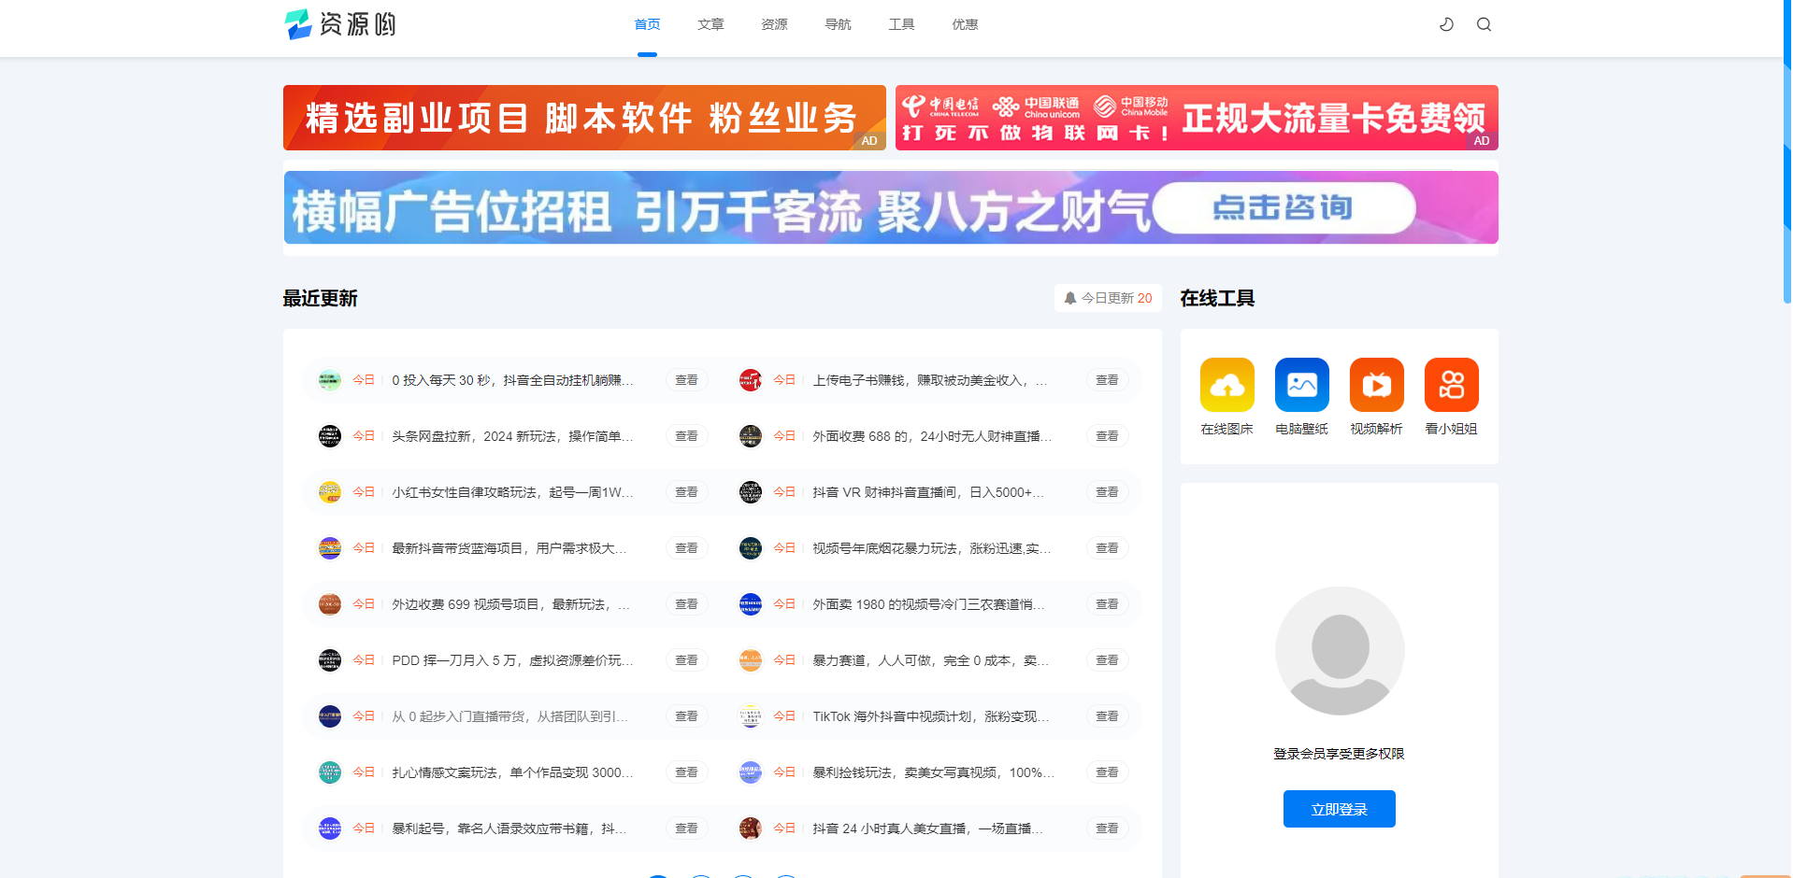Click avatar of 外面卖 1980 post
The image size is (1793, 878).
[751, 604]
